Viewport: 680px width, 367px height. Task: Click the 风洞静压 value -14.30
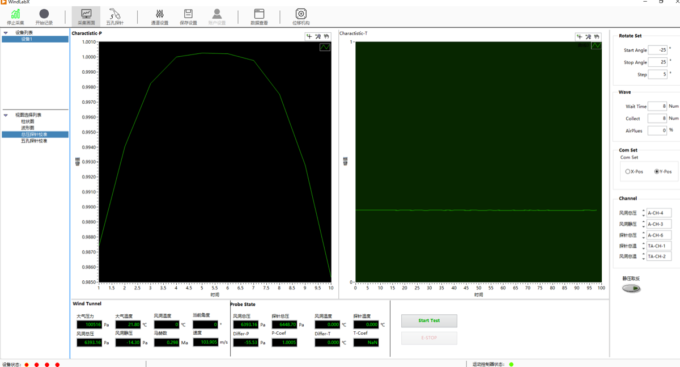click(127, 343)
